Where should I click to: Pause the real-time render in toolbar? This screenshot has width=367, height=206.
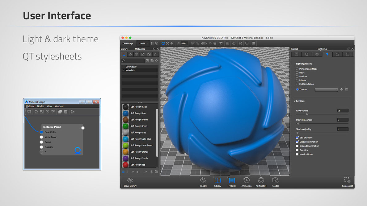click(x=152, y=43)
